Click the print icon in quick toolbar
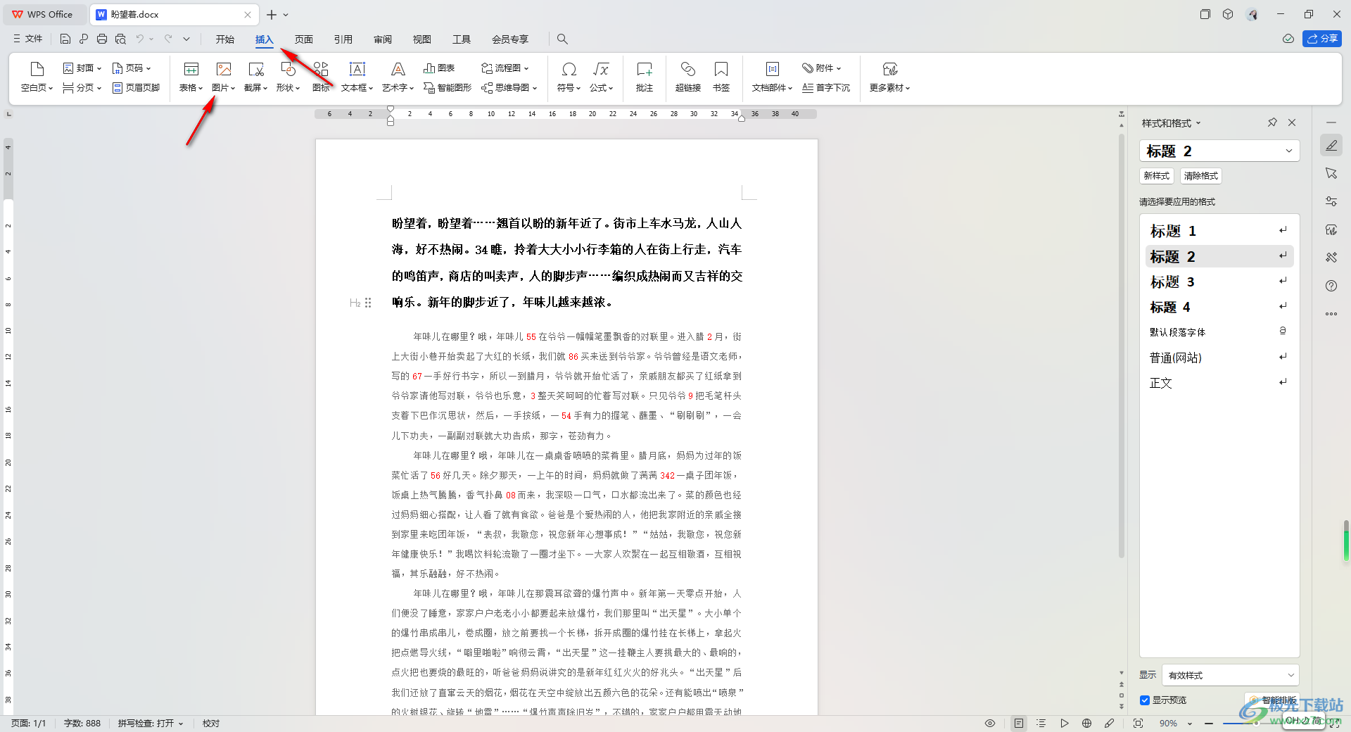This screenshot has width=1351, height=732. pos(102,39)
